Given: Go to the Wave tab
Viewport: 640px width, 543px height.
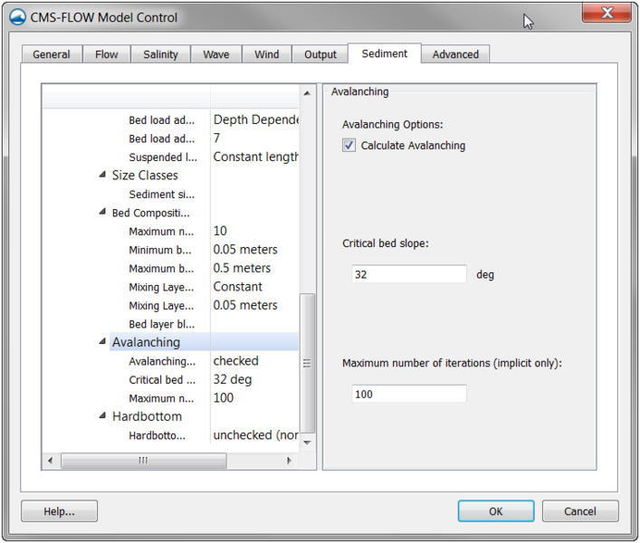Looking at the screenshot, I should [x=216, y=54].
